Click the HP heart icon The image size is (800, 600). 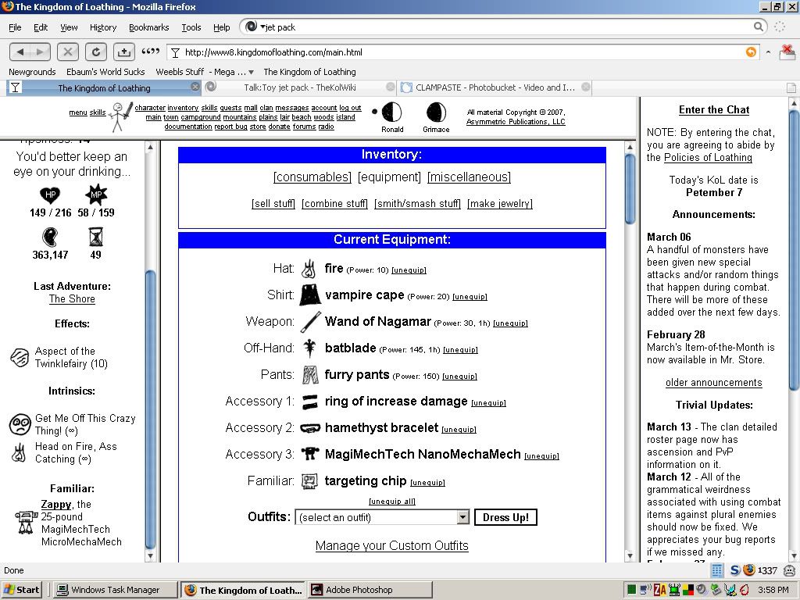(50, 195)
